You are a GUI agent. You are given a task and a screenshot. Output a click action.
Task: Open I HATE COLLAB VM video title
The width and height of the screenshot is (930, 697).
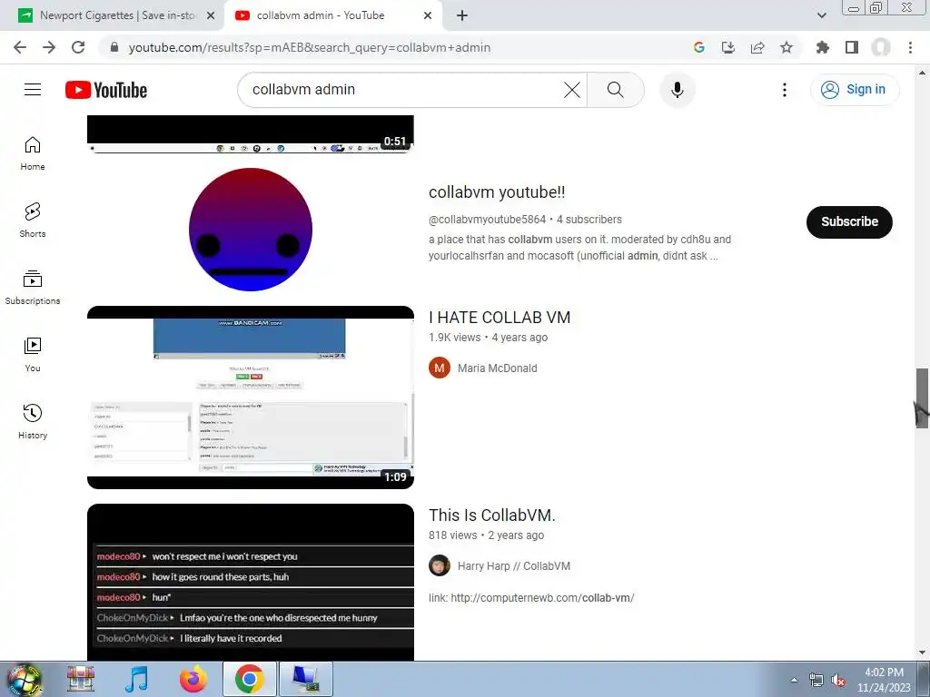[500, 318]
